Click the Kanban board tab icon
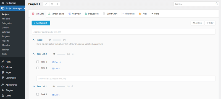 coord(49,13)
